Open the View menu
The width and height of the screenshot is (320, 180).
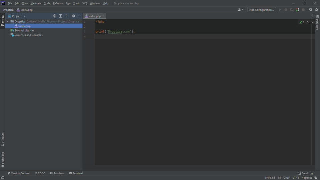coord(25,3)
